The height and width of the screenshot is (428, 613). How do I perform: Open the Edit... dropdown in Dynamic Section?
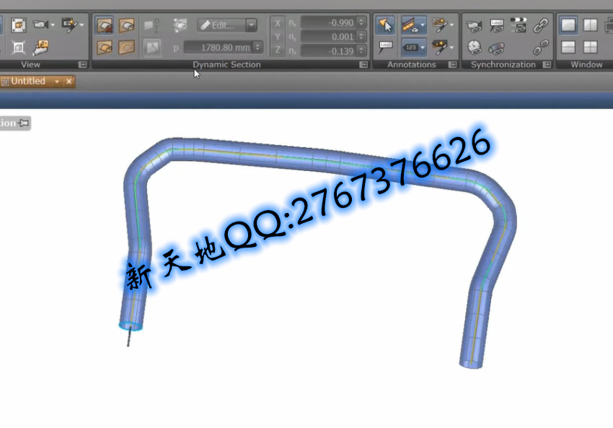coord(251,25)
